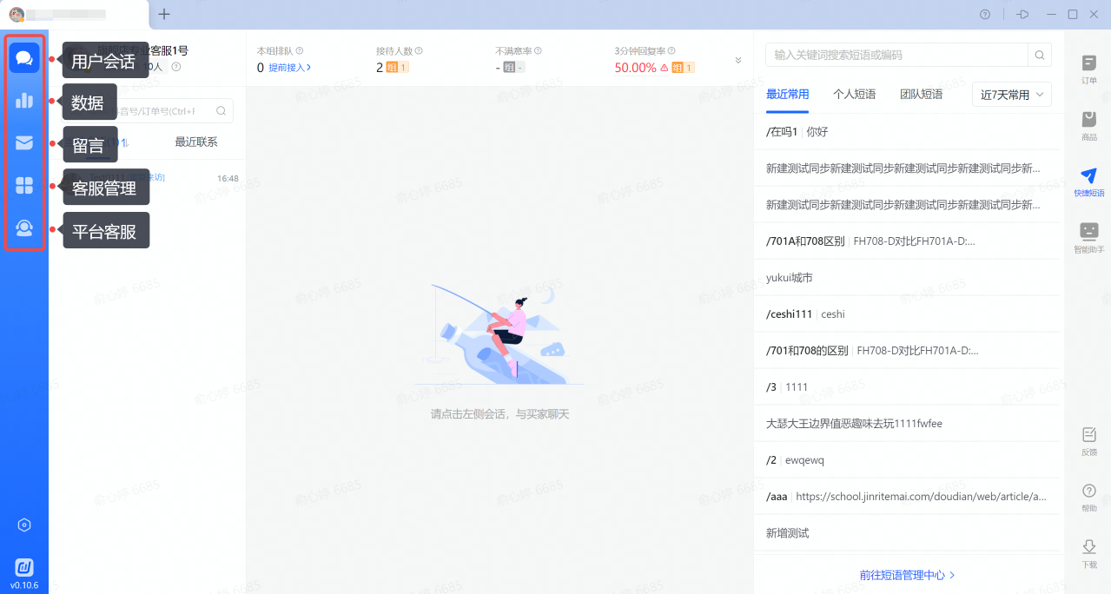Switch to the 个人短语 tab
Viewport: 1111px width, 594px height.
pyautogui.click(x=854, y=95)
